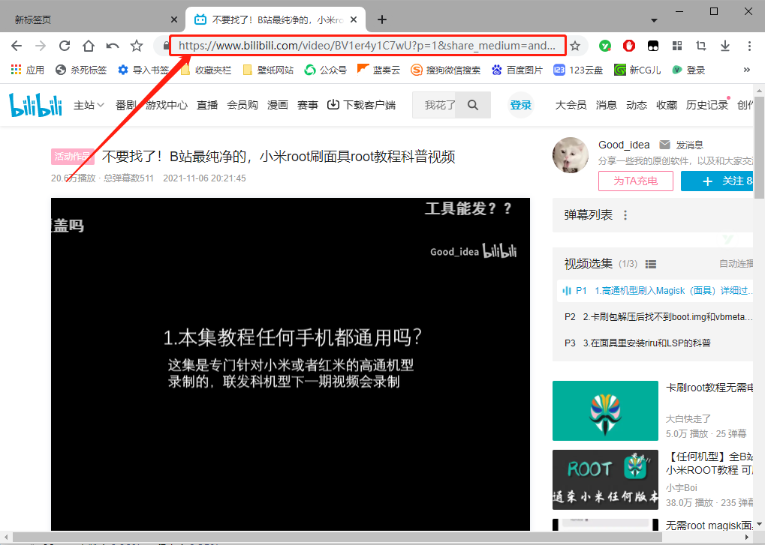Open tab list dropdown arrow in title bar
The height and width of the screenshot is (545, 765).
pyautogui.click(x=654, y=20)
